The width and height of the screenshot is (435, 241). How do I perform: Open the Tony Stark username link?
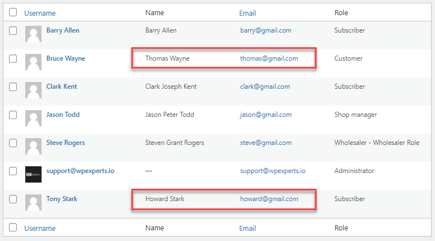click(x=62, y=199)
